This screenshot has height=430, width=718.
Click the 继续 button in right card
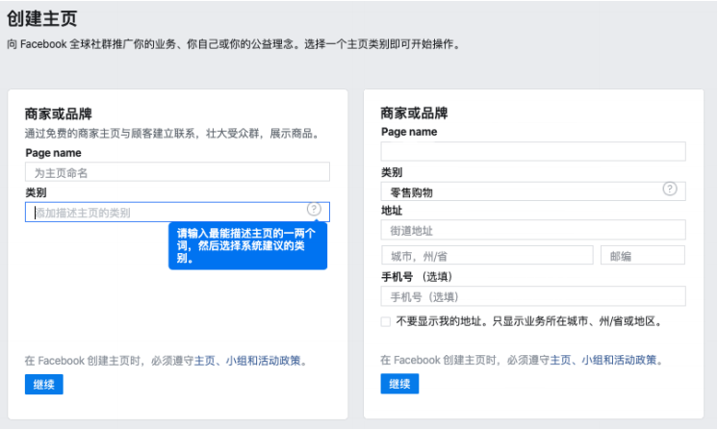tap(399, 384)
